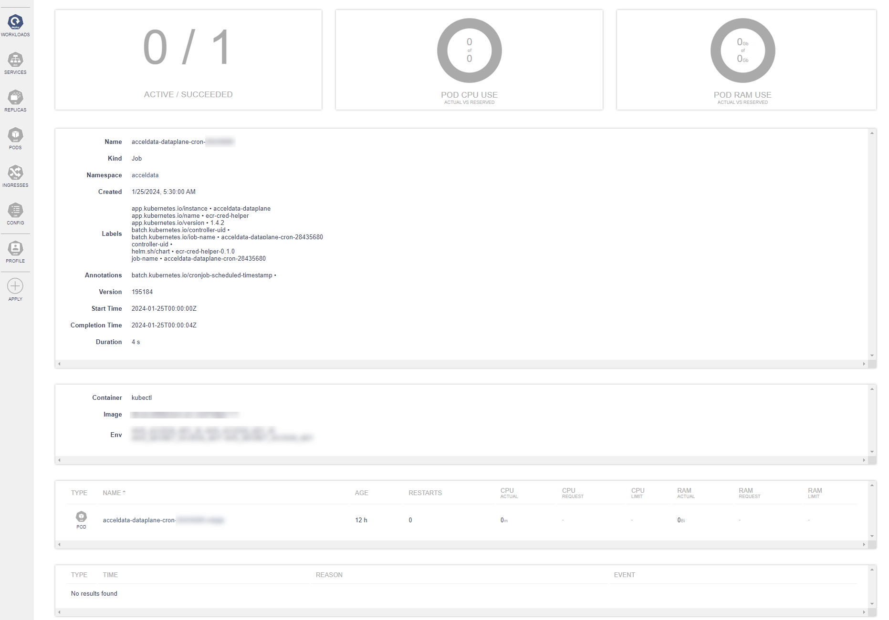Open the Ingresses sidebar icon
The width and height of the screenshot is (889, 620).
(15, 173)
